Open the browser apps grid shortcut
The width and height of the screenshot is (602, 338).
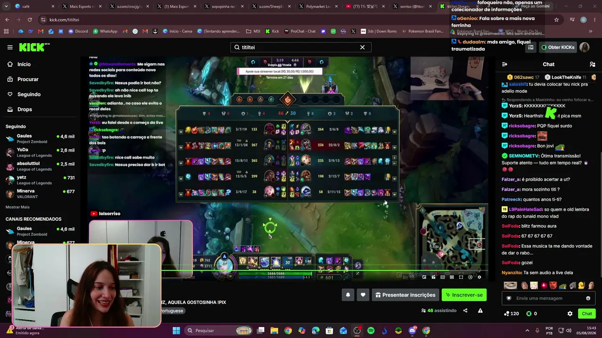[6, 31]
